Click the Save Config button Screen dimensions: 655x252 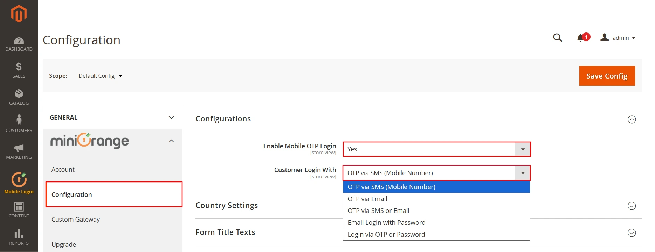[607, 76]
